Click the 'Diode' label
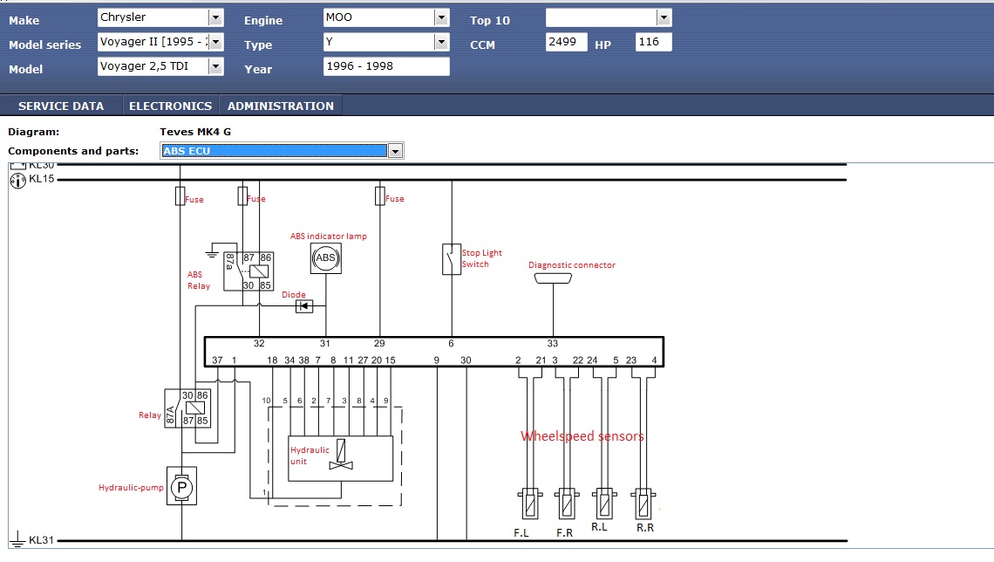The height and width of the screenshot is (562, 994). [294, 294]
